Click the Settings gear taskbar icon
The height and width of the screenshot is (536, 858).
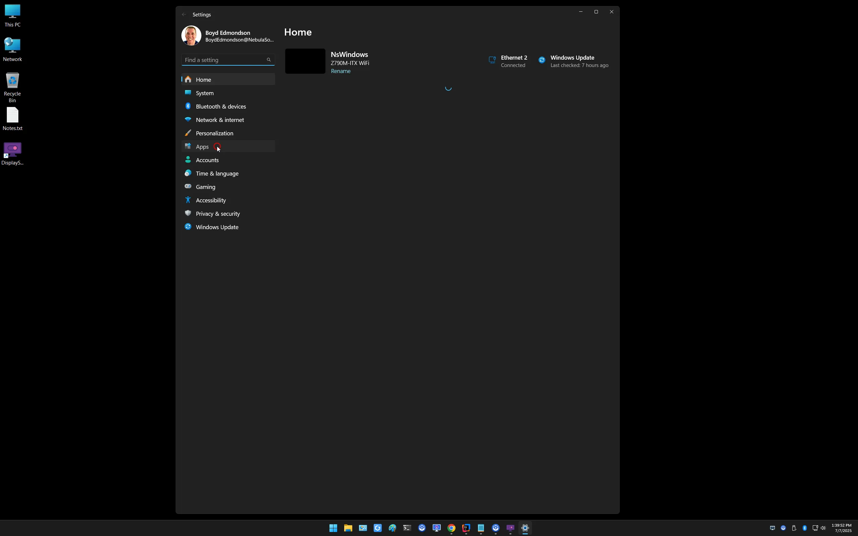pos(525,528)
